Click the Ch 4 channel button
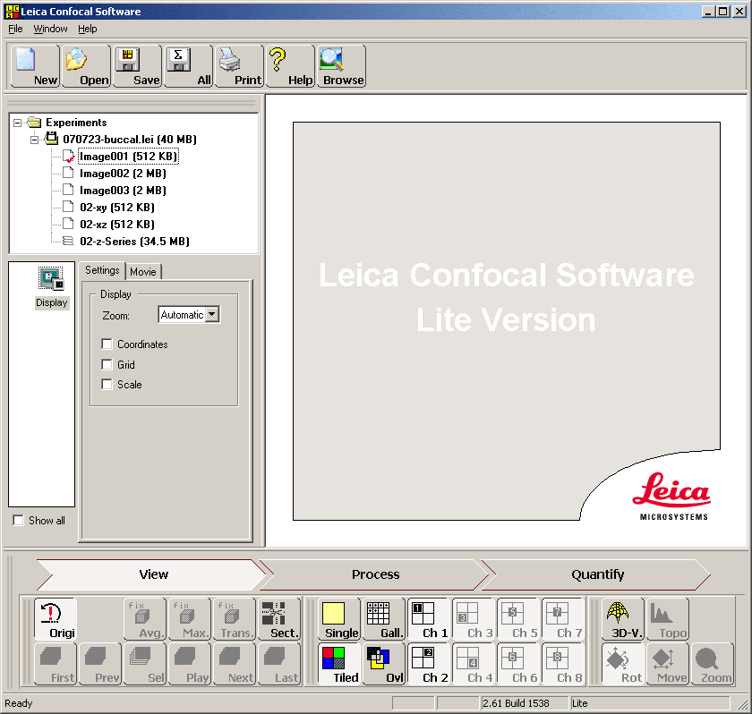752x714 pixels. pyautogui.click(x=474, y=664)
